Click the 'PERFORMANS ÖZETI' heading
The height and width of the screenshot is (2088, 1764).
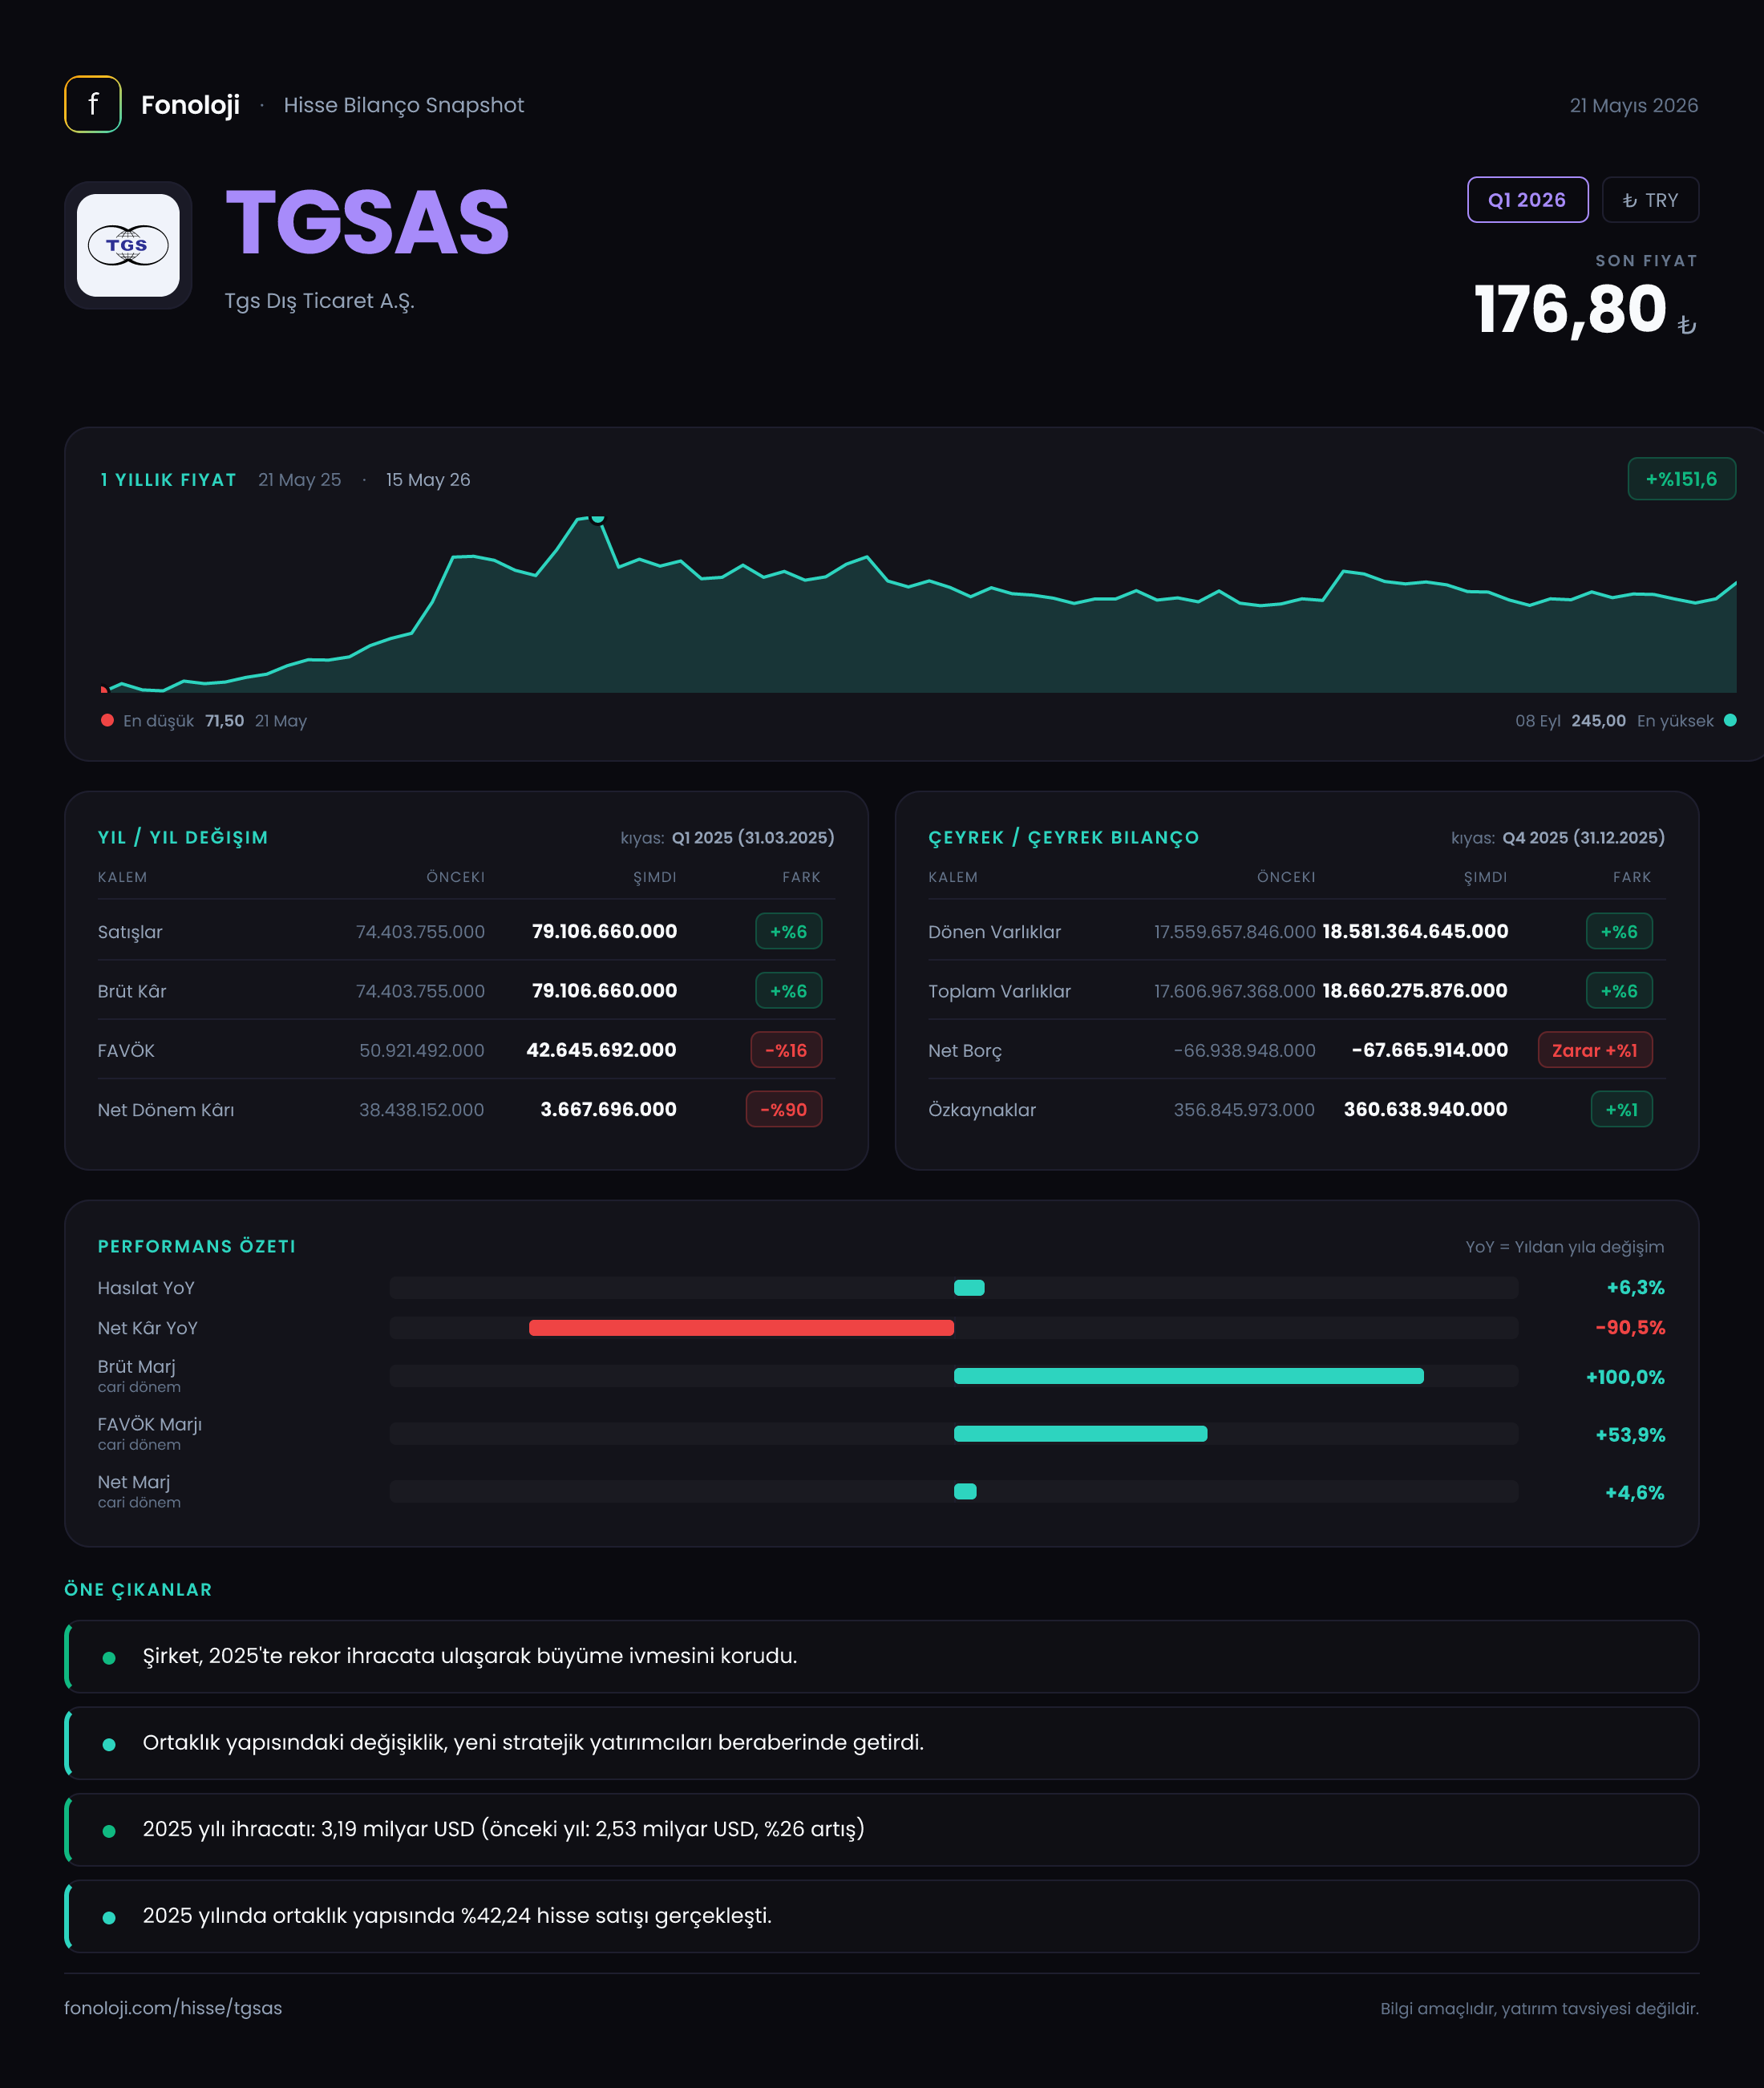coord(197,1246)
